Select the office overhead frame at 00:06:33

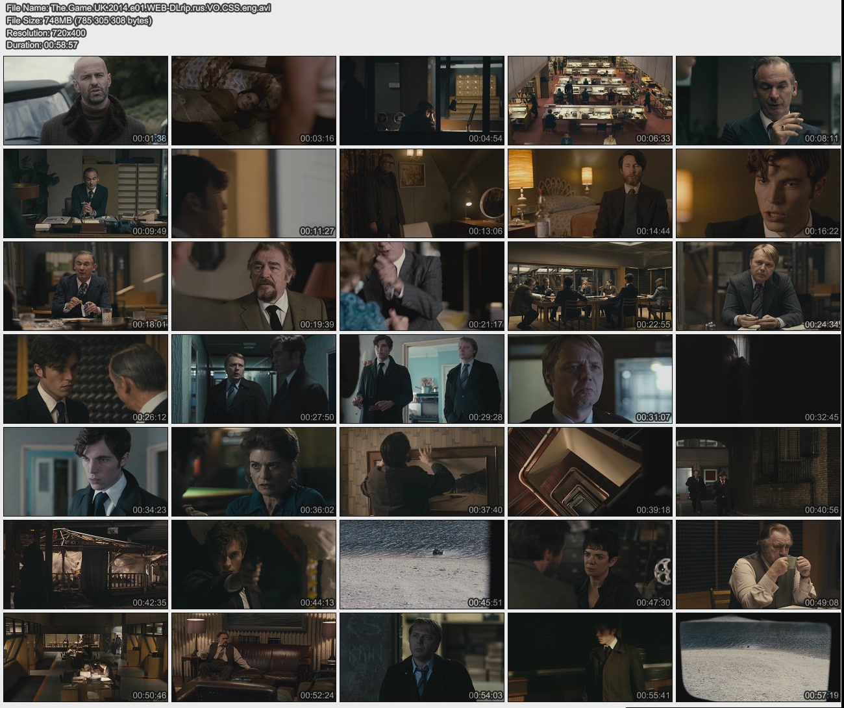point(590,101)
